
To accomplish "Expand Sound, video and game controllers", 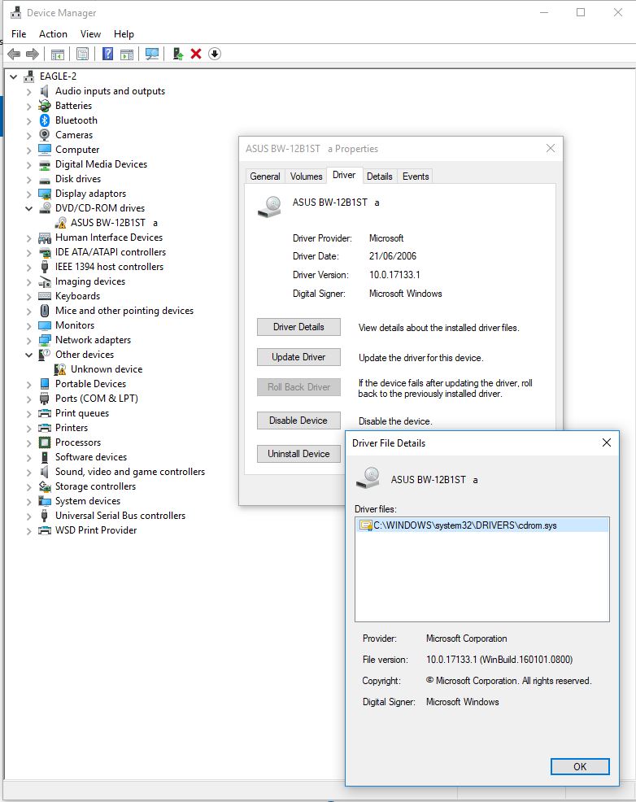I will pyautogui.click(x=29, y=472).
